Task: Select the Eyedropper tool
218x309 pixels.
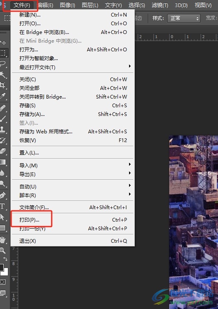Action: click(x=3, y=96)
